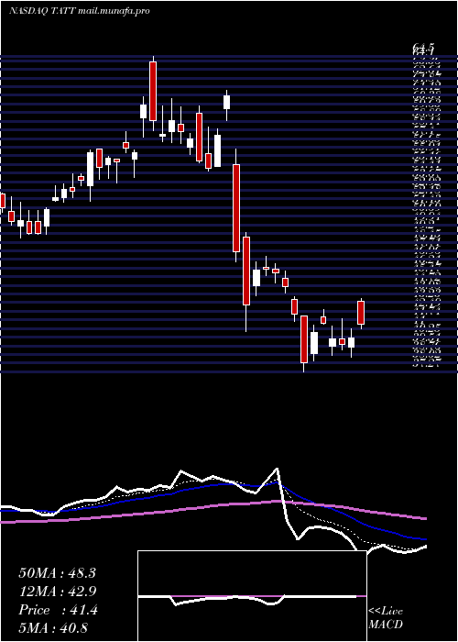Click the purple 50MA line at its right end
Viewport: 458px width, 642px height.
(x=423, y=518)
